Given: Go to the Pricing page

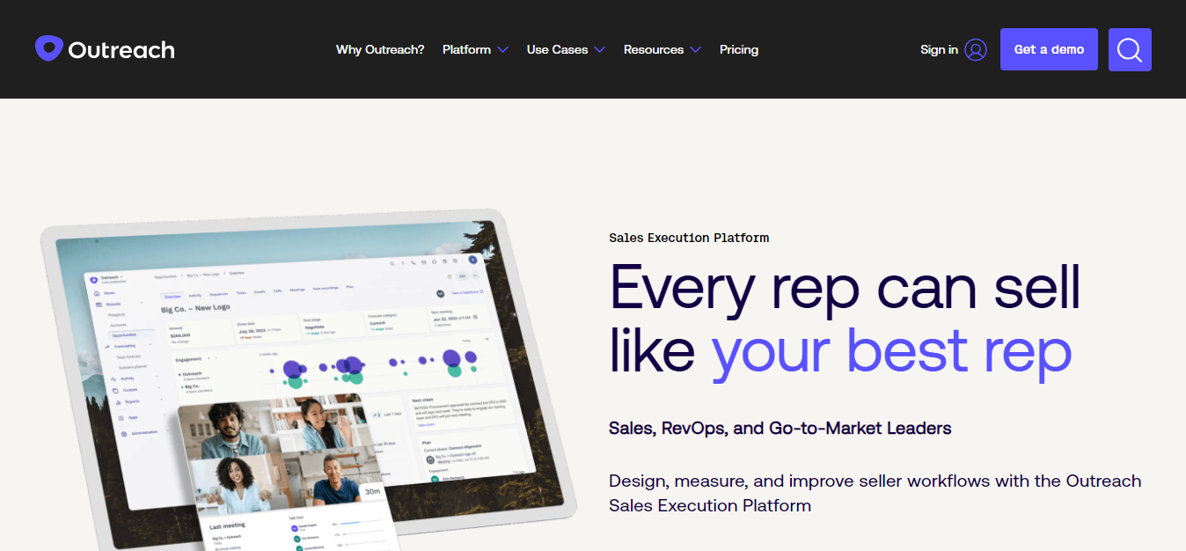Looking at the screenshot, I should coord(739,49).
